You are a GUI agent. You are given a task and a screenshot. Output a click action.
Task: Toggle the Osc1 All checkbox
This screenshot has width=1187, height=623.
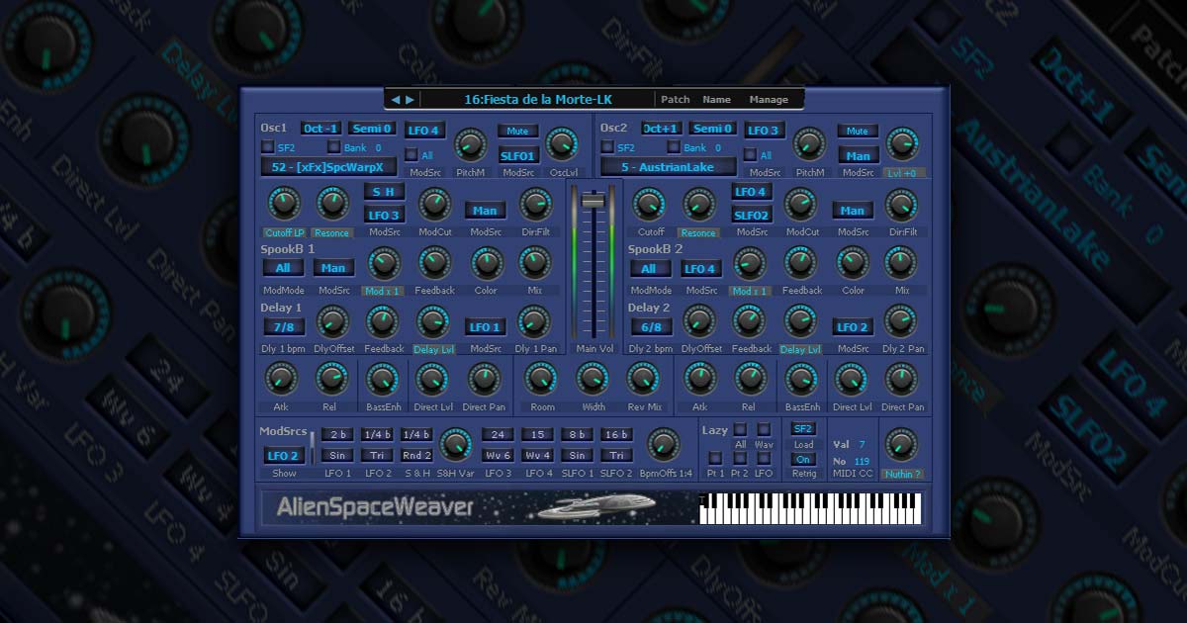click(x=411, y=155)
